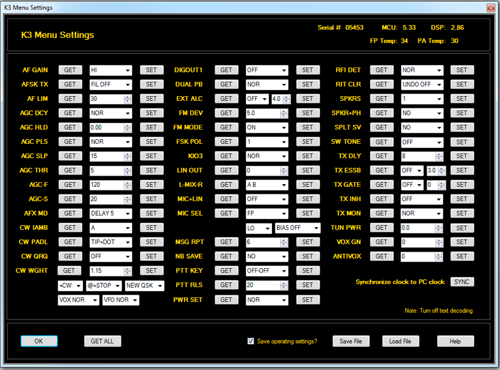Screen dimensions: 500x370
Task: Open the BIAS OFF dropdown
Action: tap(298, 228)
